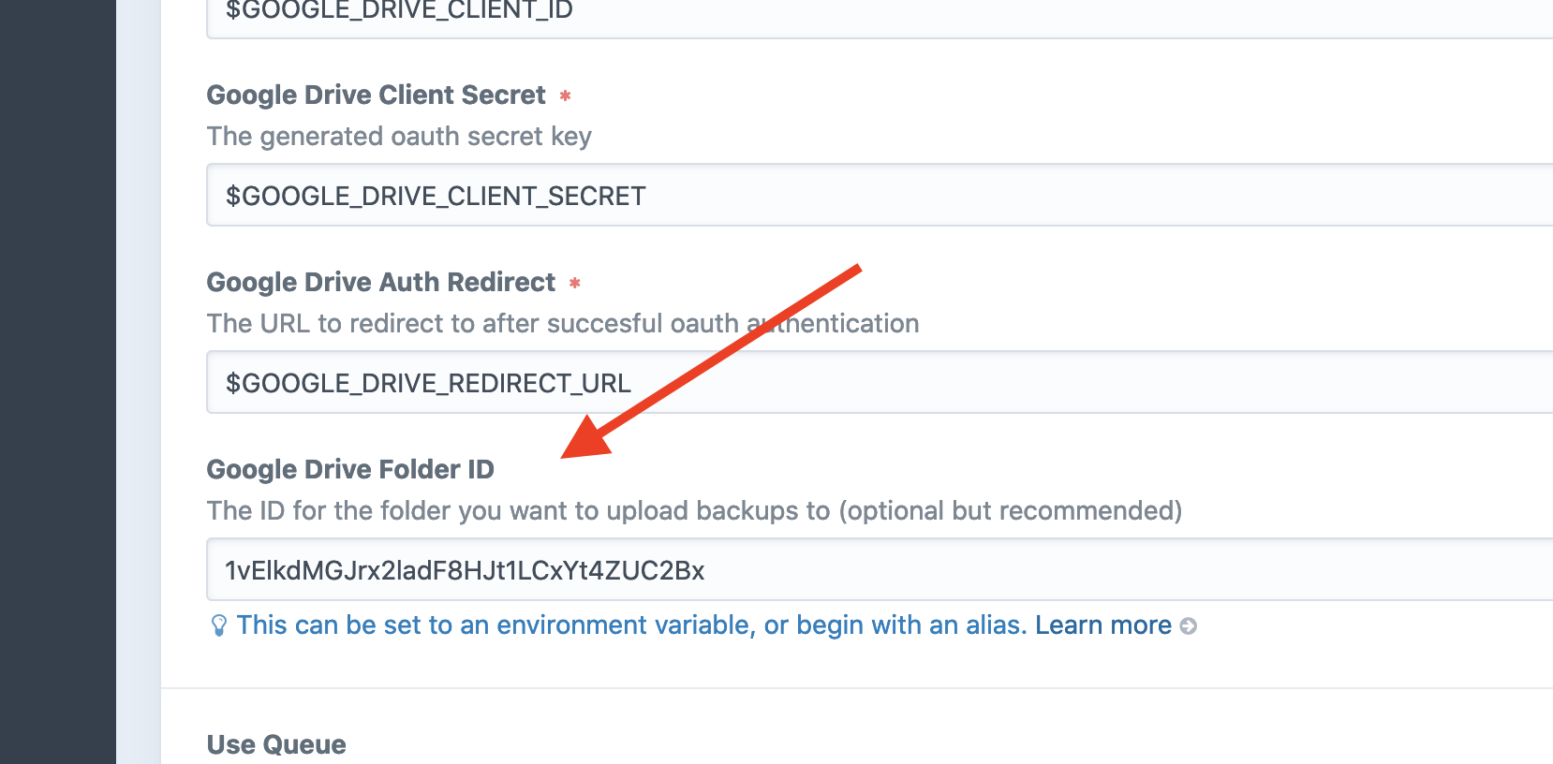Click the Google Drive Client Secret label
1553x764 pixels.
tap(376, 95)
